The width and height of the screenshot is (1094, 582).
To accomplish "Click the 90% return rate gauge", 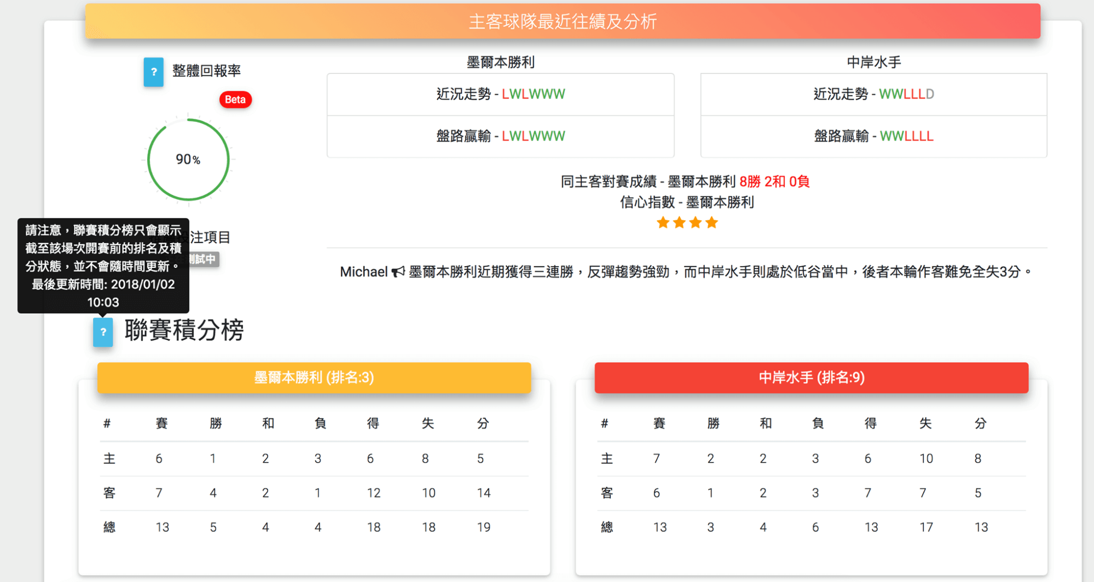I will [188, 160].
